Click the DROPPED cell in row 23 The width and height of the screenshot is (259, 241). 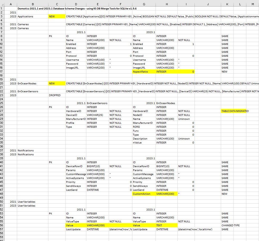[x=57, y=95]
